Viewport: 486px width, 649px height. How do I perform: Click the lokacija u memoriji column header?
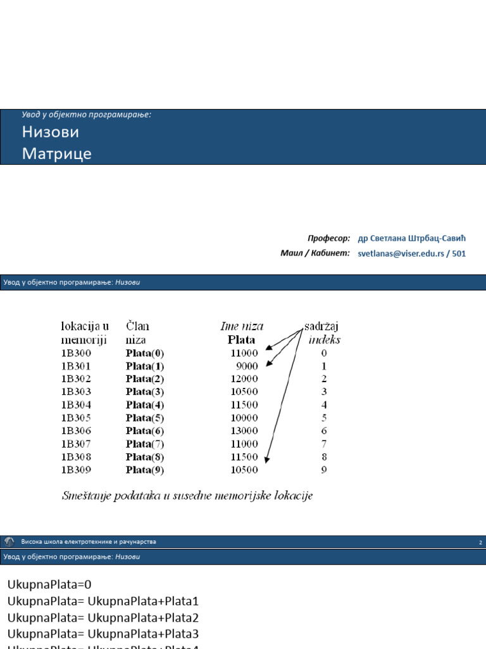point(85,333)
